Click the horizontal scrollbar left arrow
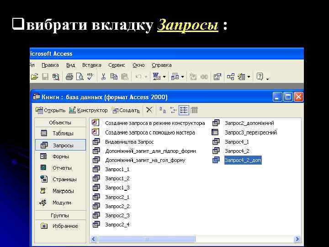This screenshot has height=247, width=329. tap(94, 239)
